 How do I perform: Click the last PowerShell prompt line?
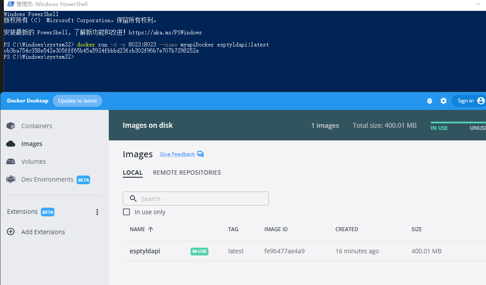coord(39,57)
